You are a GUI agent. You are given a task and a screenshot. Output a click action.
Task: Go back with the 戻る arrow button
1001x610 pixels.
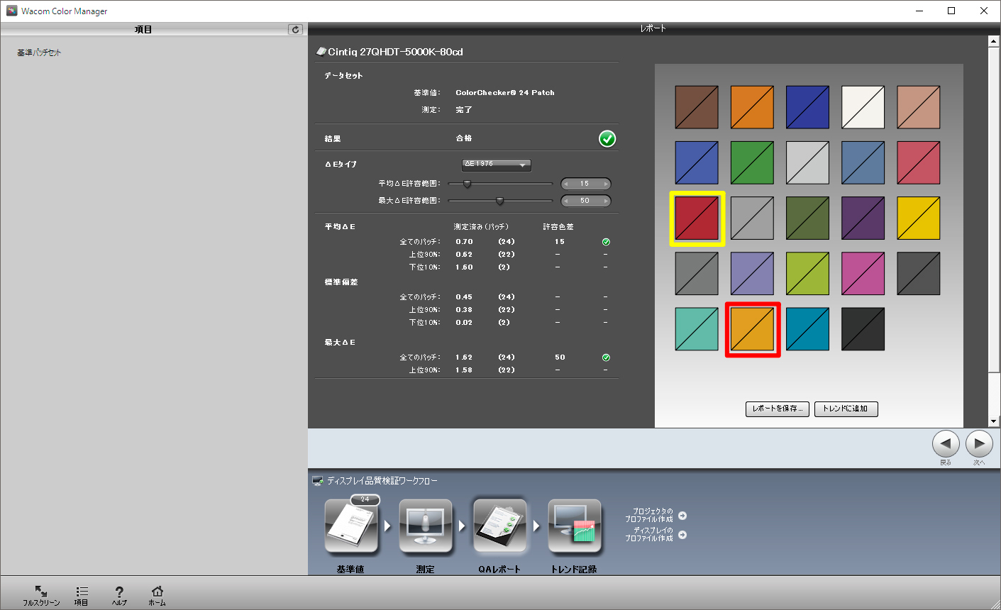click(946, 444)
